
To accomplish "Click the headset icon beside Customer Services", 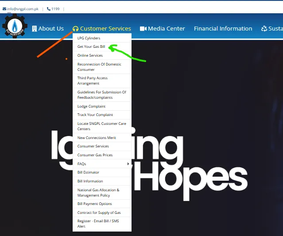I will (x=76, y=29).
